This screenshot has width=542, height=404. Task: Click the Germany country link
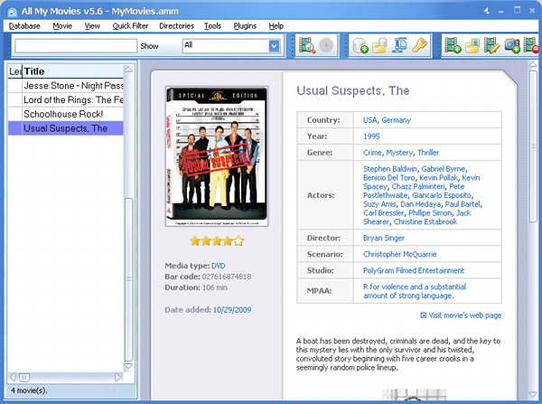(x=397, y=120)
